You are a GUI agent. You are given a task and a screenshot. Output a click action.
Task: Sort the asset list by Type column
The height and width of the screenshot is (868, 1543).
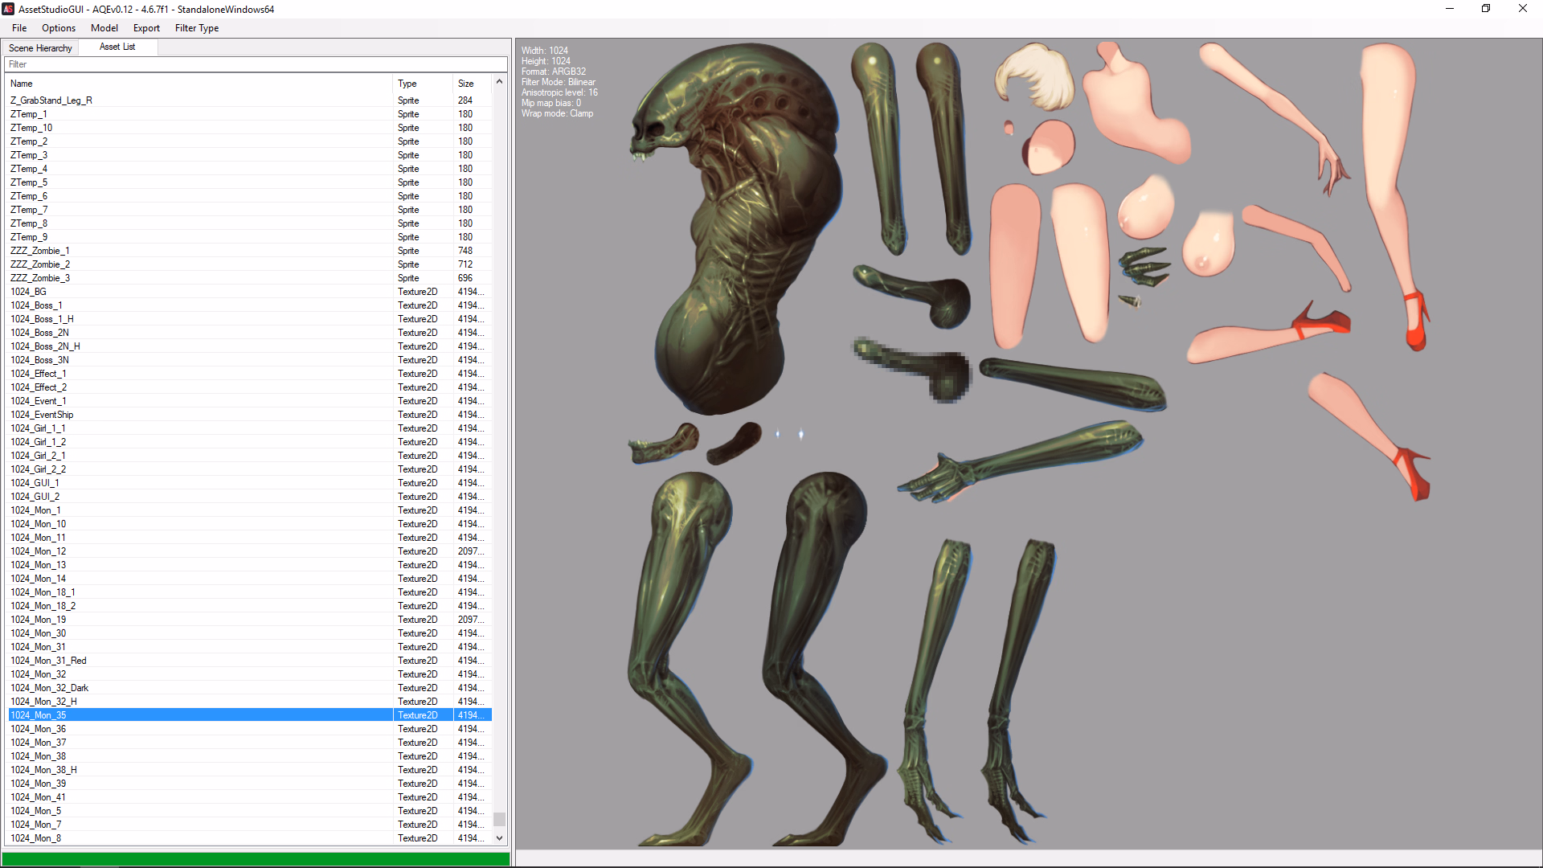(x=407, y=84)
